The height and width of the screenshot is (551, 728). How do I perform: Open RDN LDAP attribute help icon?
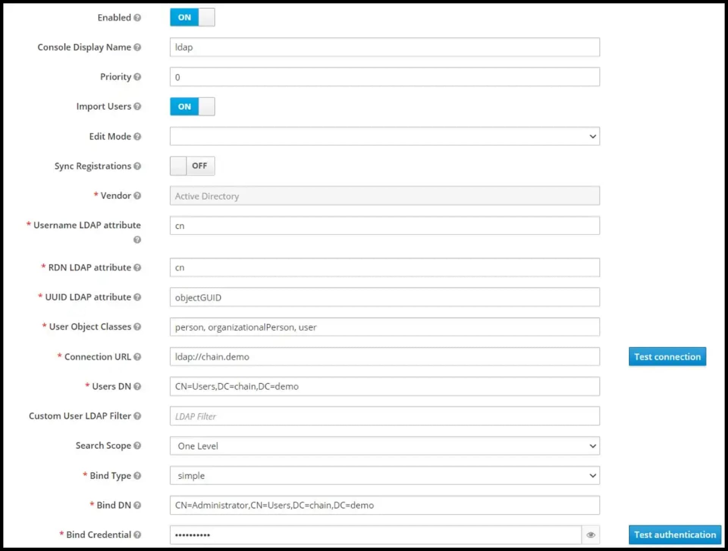pyautogui.click(x=137, y=267)
